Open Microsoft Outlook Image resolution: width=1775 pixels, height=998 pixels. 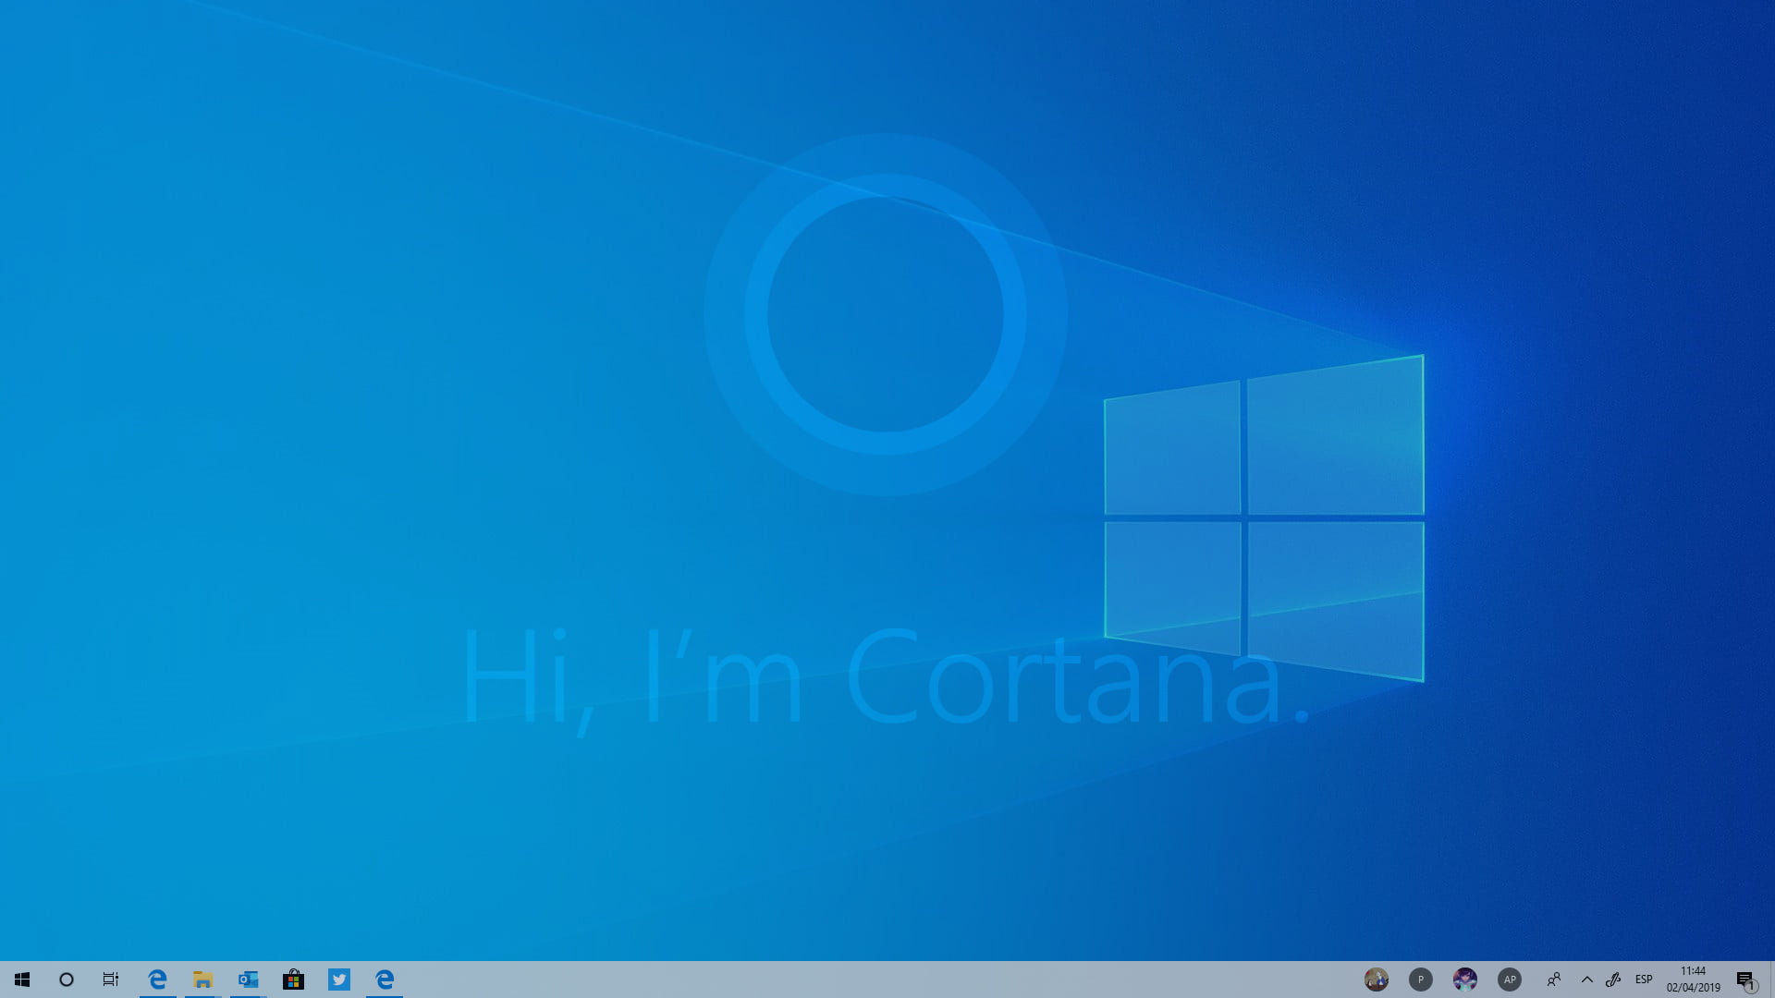[247, 980]
